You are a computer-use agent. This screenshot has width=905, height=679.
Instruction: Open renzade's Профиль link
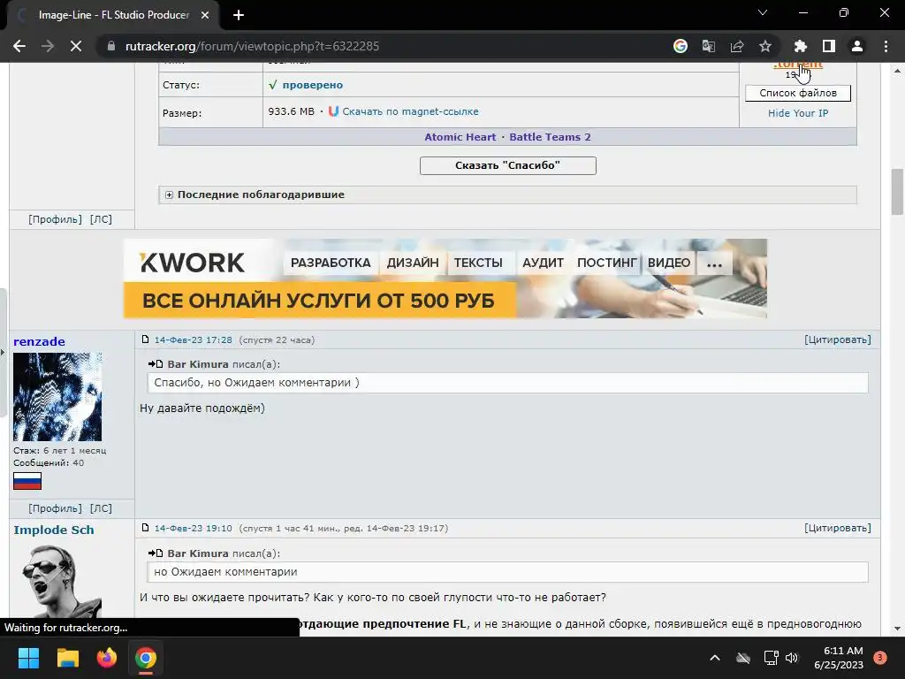click(55, 508)
